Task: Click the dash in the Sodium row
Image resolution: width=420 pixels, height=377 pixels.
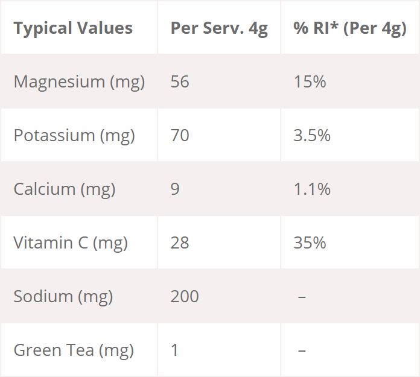Action: [x=302, y=297]
